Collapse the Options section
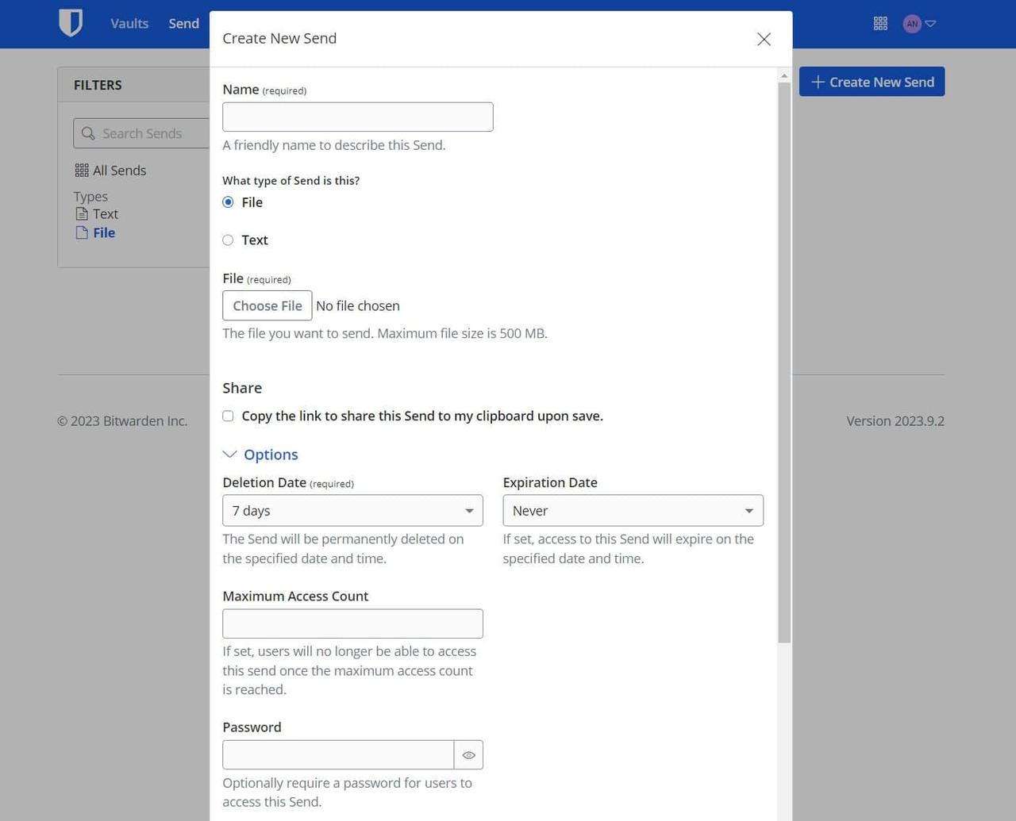 [260, 455]
